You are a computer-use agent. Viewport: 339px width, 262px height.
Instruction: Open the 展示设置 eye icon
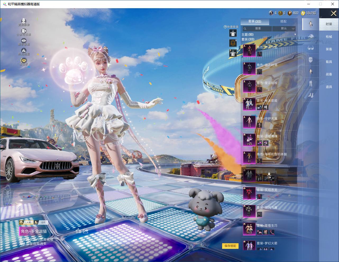point(24,40)
